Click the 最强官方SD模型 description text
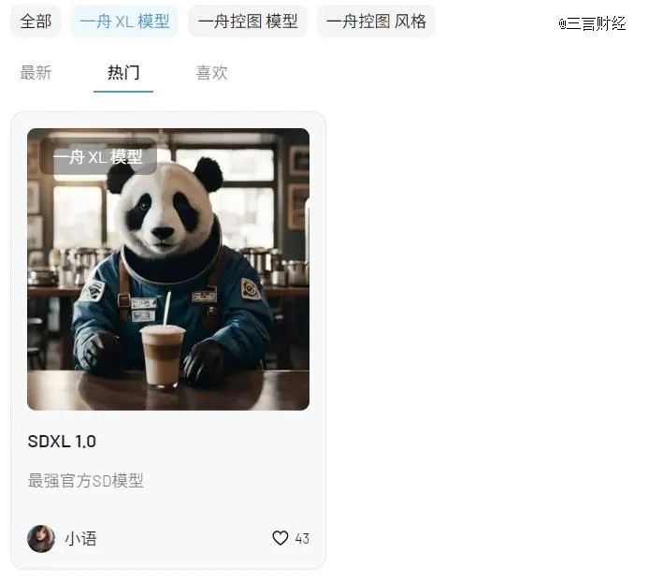The image size is (648, 582). point(85,481)
